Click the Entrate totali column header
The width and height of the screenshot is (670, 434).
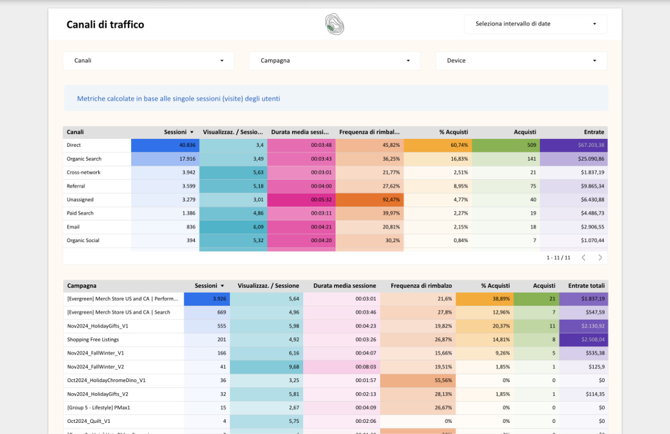[x=586, y=286]
